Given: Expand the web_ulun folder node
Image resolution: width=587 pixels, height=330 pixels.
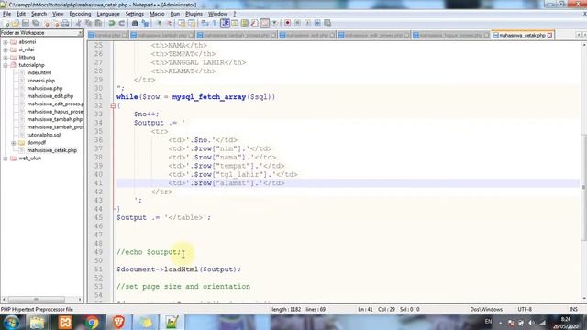Looking at the screenshot, I should point(6,159).
